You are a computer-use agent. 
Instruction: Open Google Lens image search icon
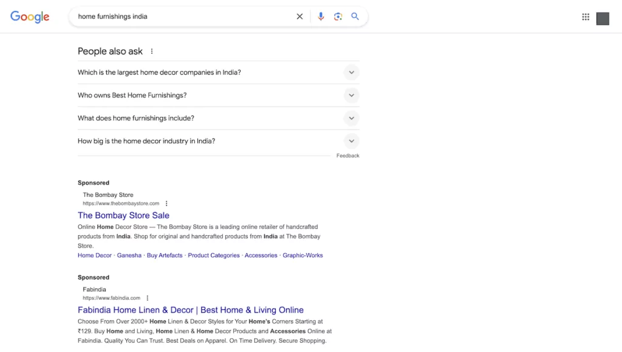tap(338, 16)
